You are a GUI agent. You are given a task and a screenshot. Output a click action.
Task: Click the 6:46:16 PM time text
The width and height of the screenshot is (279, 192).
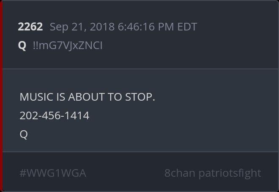tap(146, 27)
